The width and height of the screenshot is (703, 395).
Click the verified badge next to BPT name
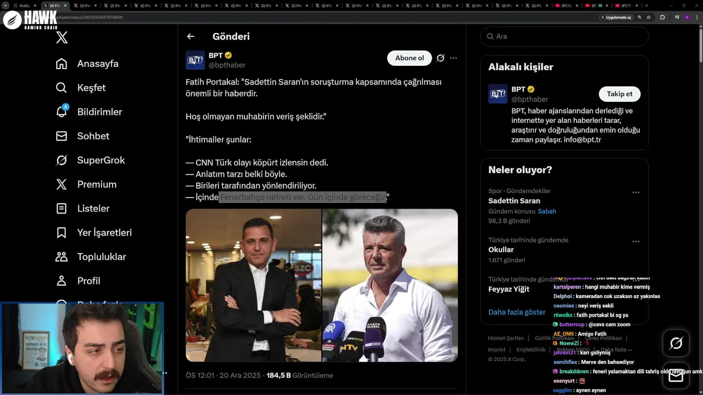coord(228,55)
